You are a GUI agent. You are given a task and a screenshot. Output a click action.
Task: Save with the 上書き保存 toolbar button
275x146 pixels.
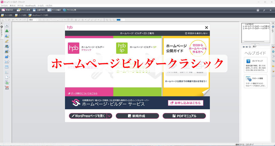[x=39, y=10]
